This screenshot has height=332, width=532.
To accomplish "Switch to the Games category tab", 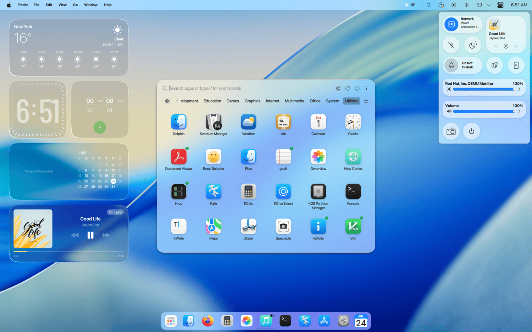I will [233, 101].
